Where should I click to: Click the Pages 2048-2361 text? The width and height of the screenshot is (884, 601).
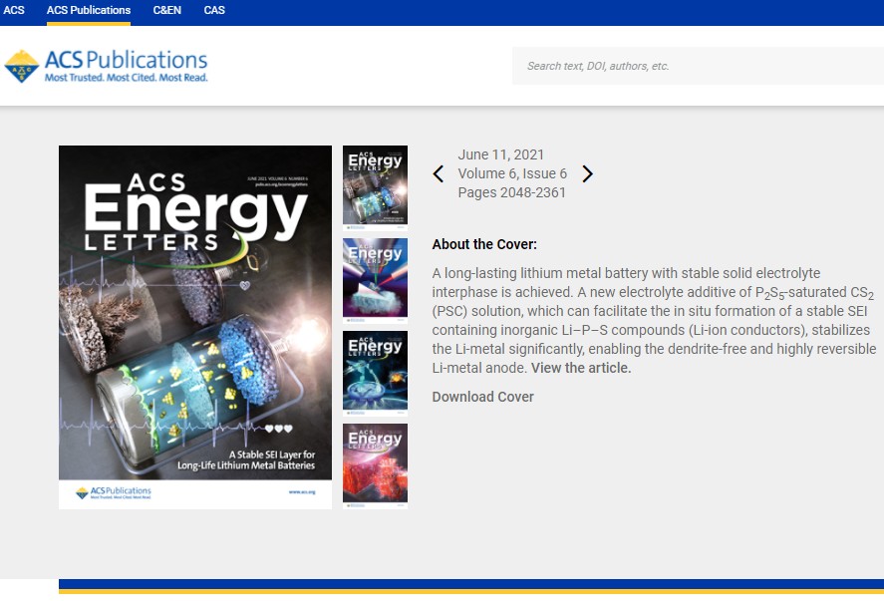(x=512, y=192)
